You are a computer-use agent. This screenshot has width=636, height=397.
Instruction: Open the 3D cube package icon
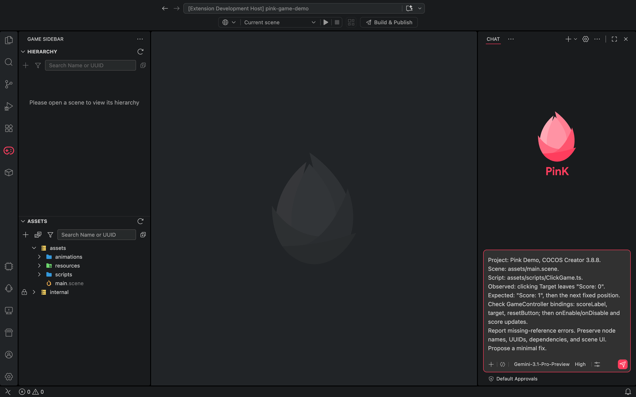(9, 172)
